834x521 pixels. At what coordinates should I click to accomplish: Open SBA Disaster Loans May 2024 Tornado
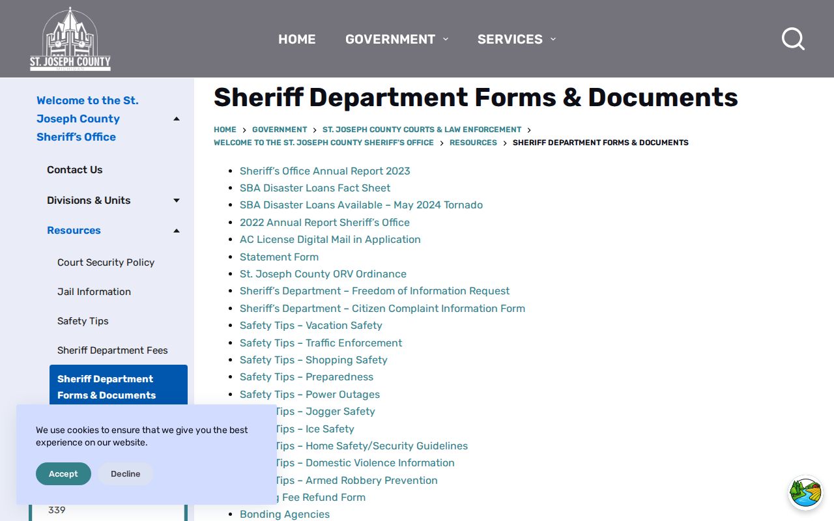coord(361,204)
